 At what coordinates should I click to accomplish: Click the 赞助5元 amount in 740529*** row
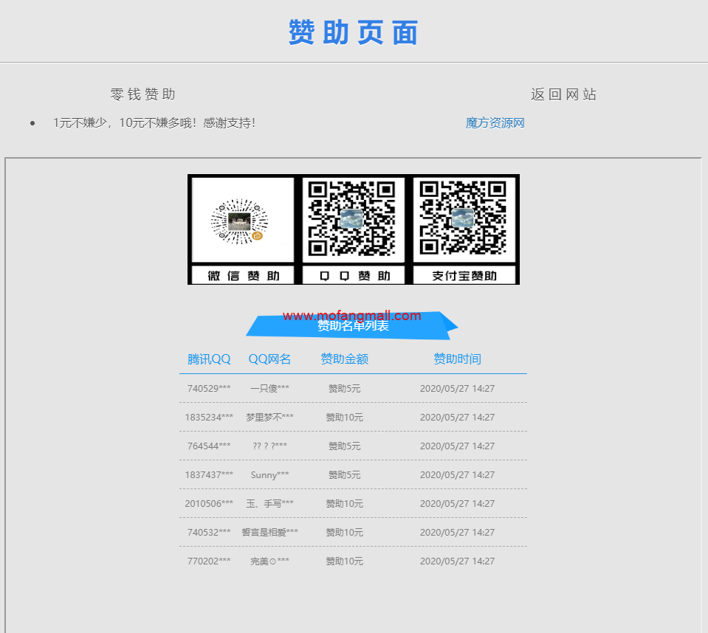pos(345,389)
